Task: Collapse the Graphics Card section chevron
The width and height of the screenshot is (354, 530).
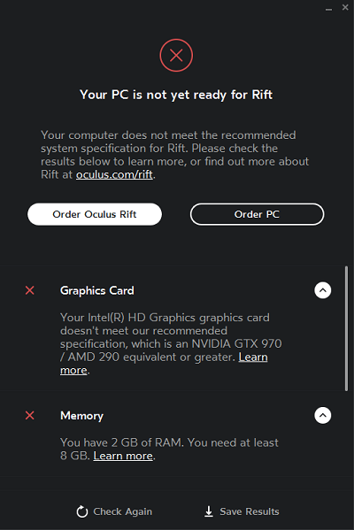Action: tap(323, 290)
